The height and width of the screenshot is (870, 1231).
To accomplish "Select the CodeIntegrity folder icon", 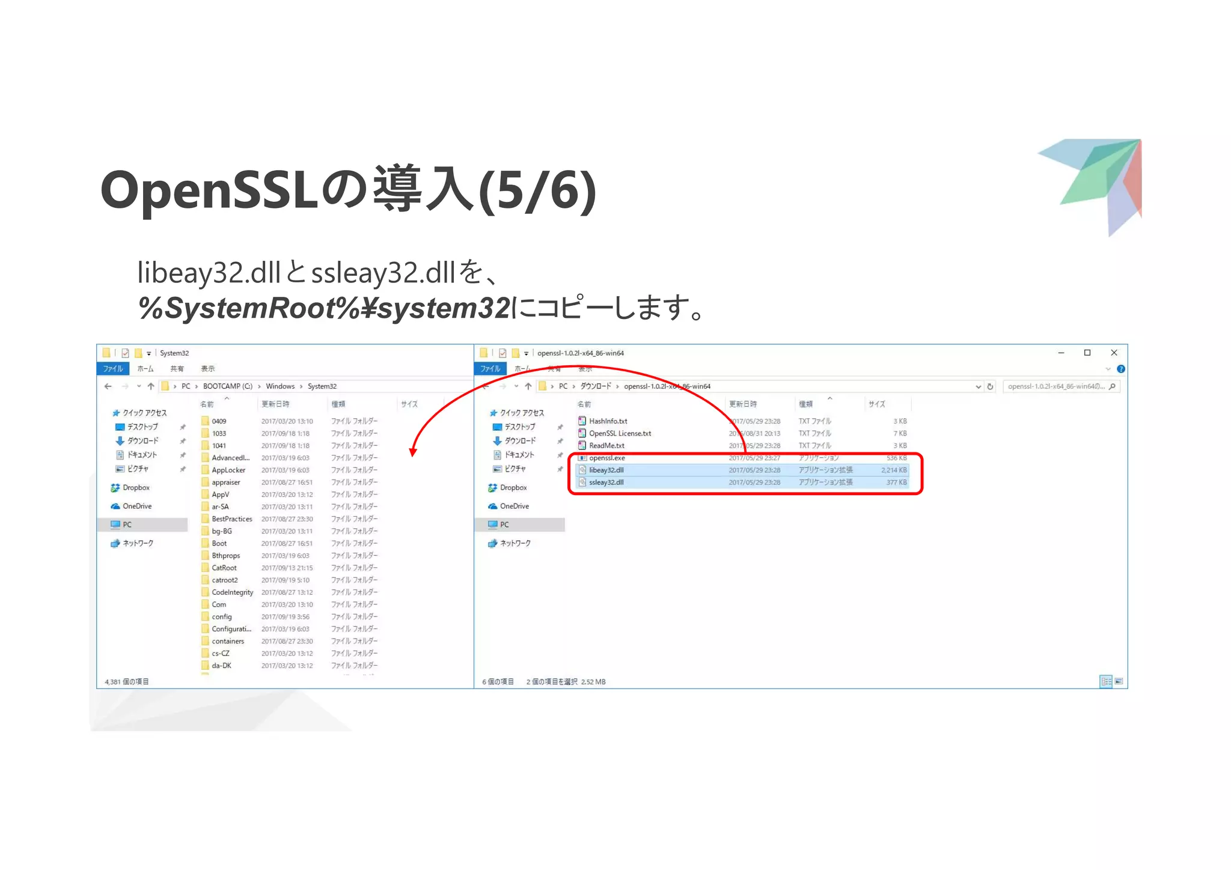I will click(205, 592).
